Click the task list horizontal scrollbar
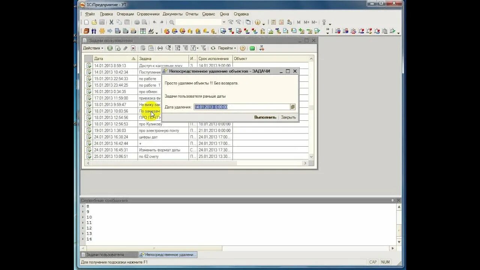The image size is (480, 270). point(198,163)
